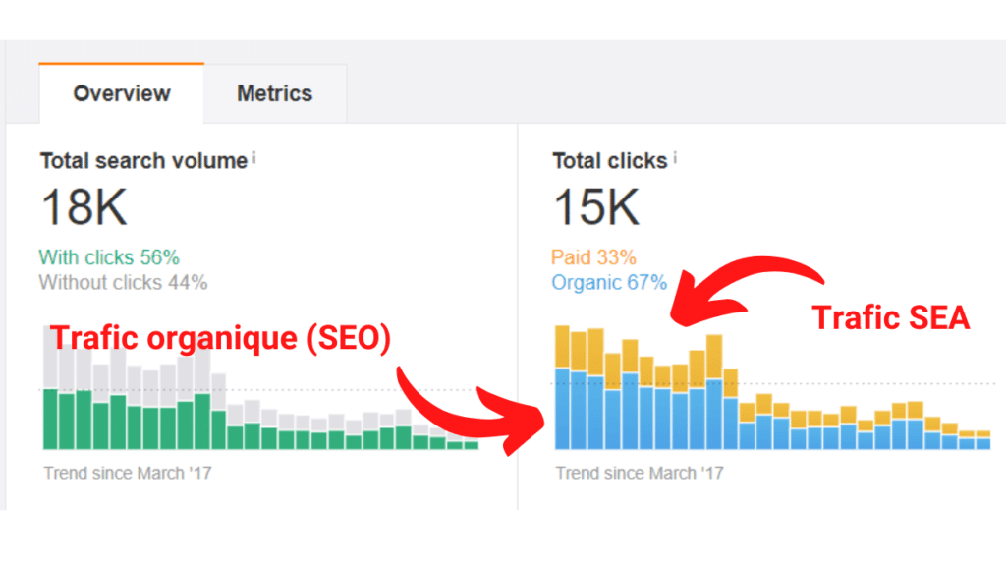Click the first orange paid segment in clicks chart

pyautogui.click(x=562, y=348)
